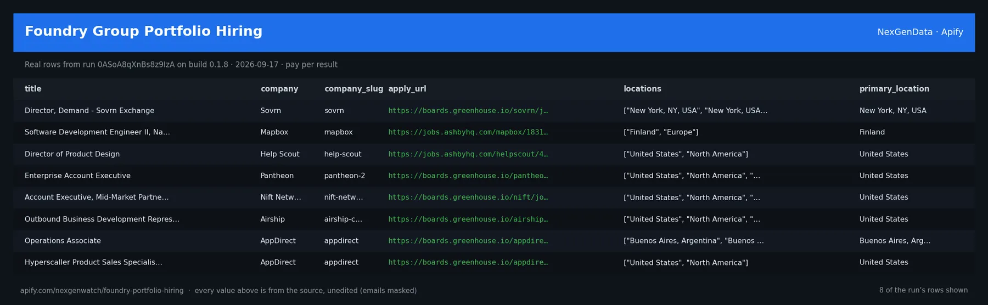Click 'Finland' primary location cell
The width and height of the screenshot is (988, 305).
[x=872, y=132]
